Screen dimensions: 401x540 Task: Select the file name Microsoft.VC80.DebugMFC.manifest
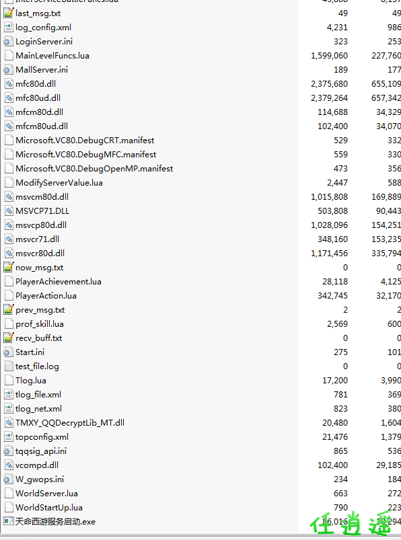(85, 154)
